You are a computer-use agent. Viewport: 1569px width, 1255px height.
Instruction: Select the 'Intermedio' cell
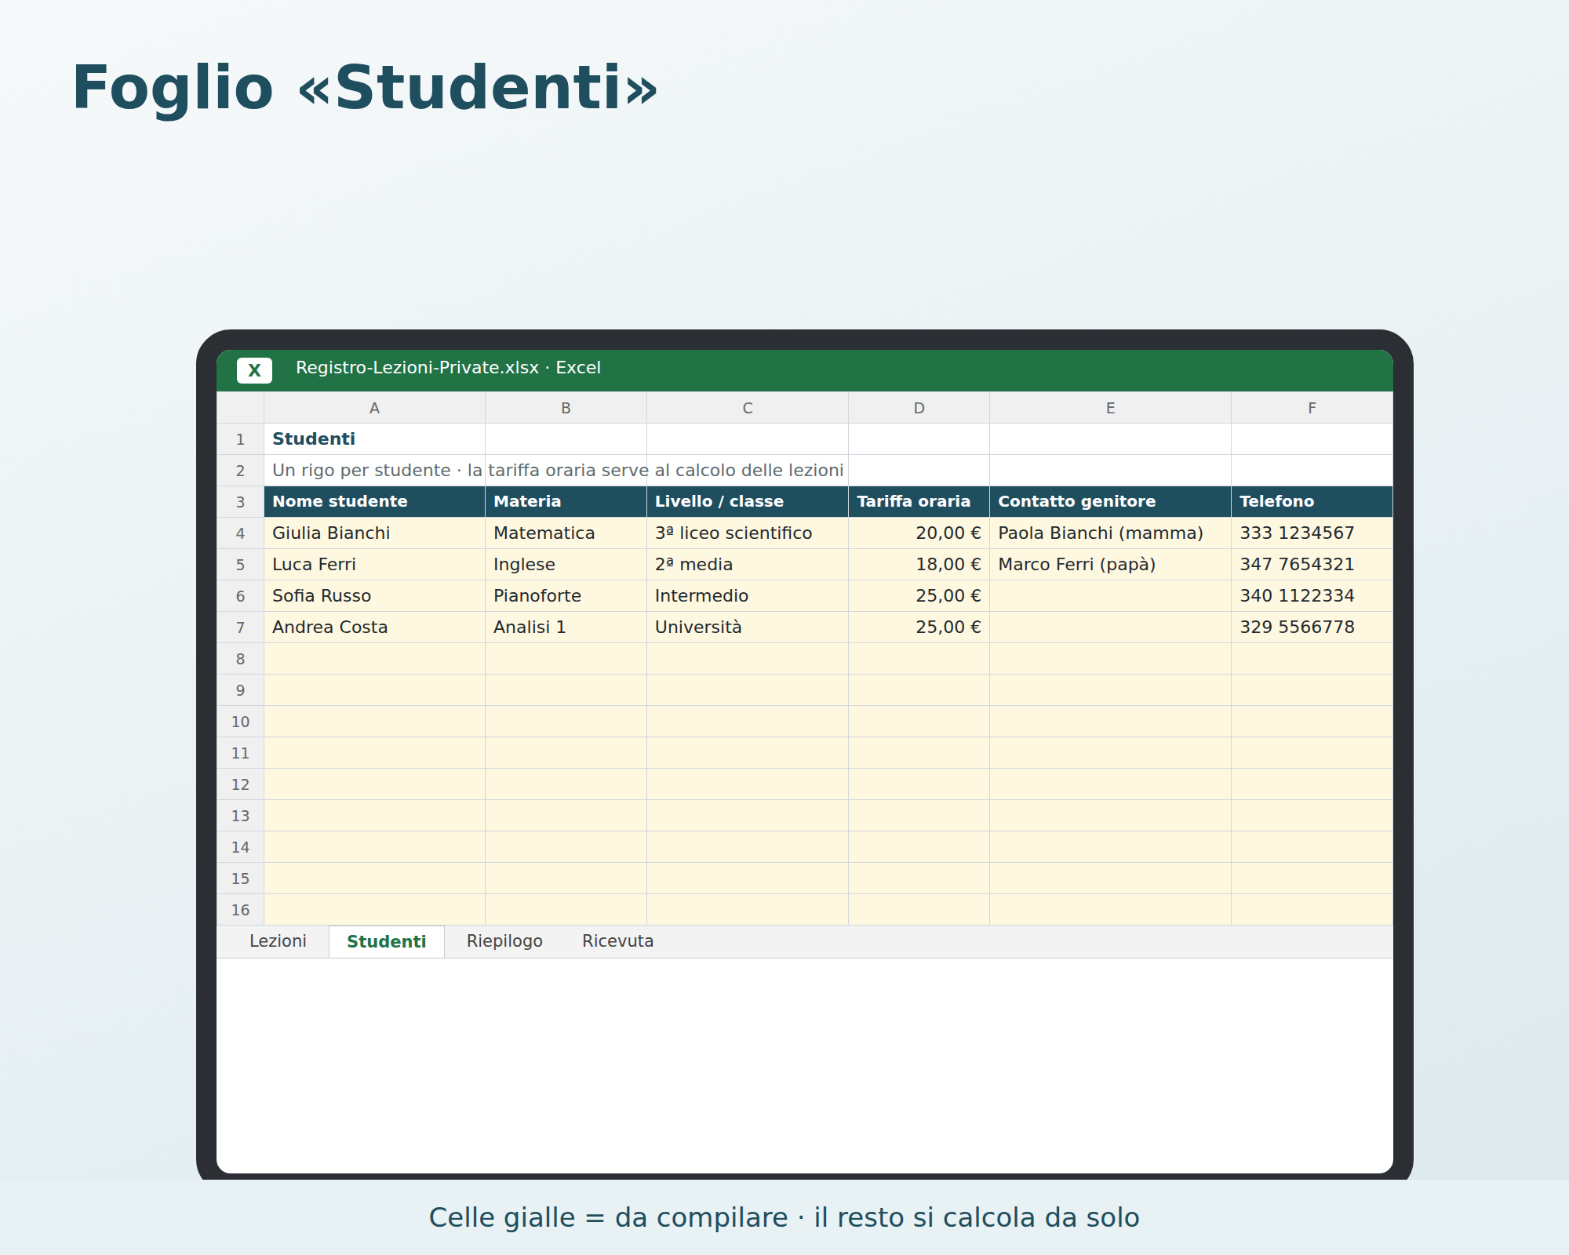748,596
